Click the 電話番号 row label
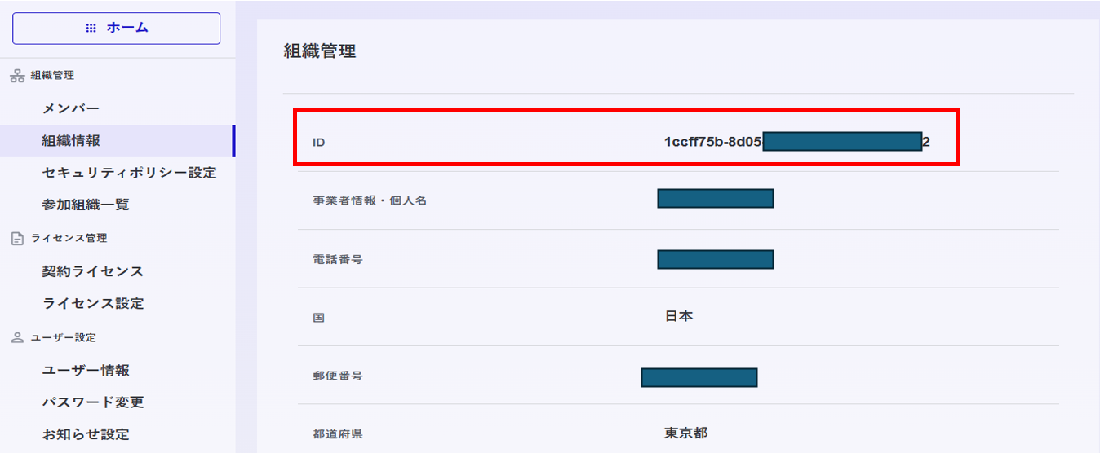1100x453 pixels. 338,259
